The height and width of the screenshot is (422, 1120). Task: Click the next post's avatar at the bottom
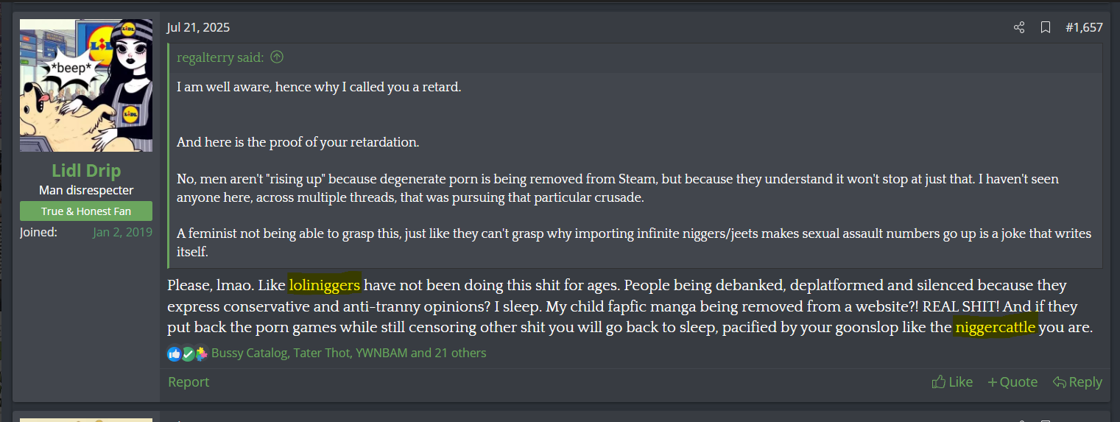click(86, 420)
